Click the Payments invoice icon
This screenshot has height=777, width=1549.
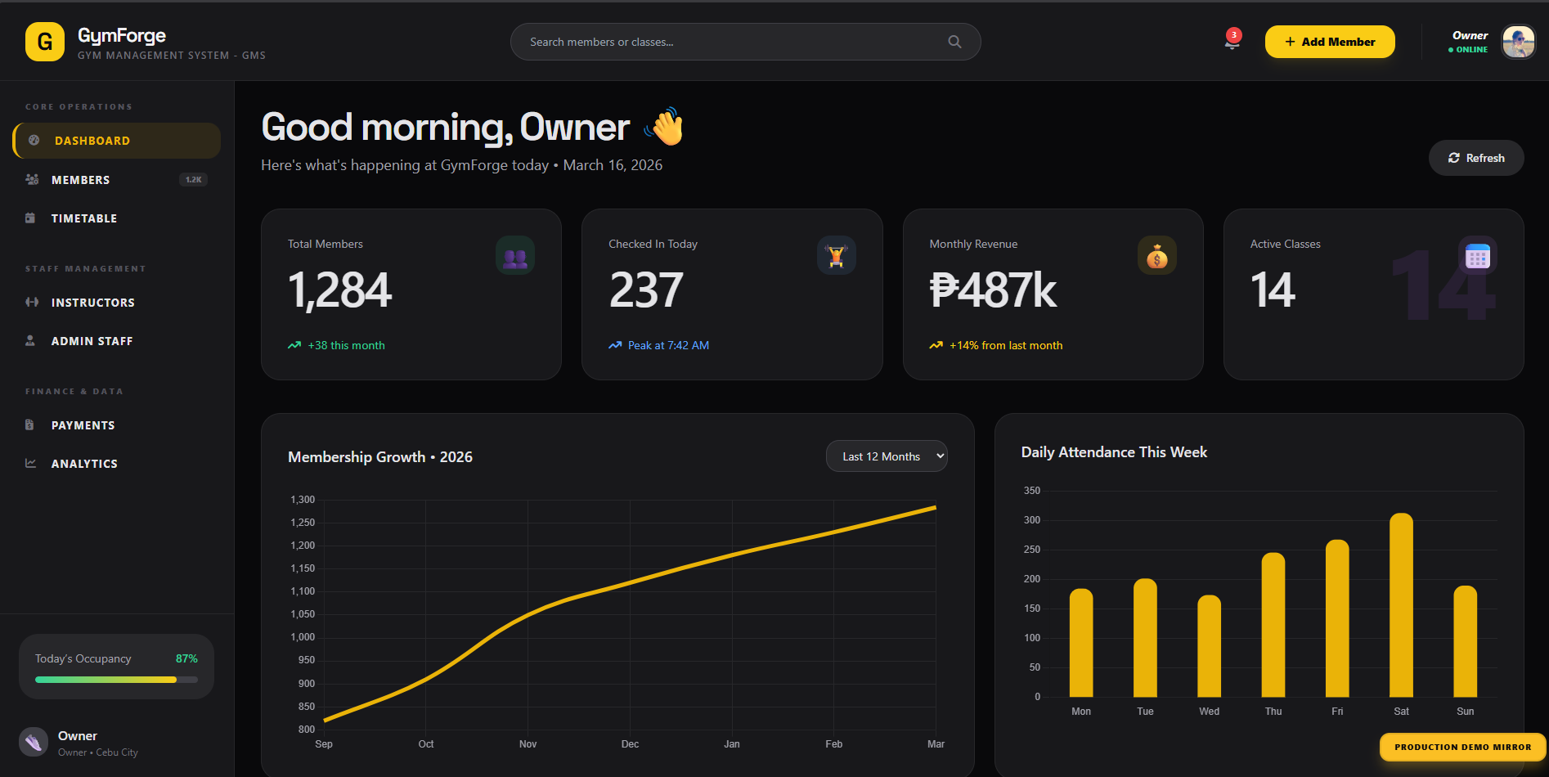point(29,424)
